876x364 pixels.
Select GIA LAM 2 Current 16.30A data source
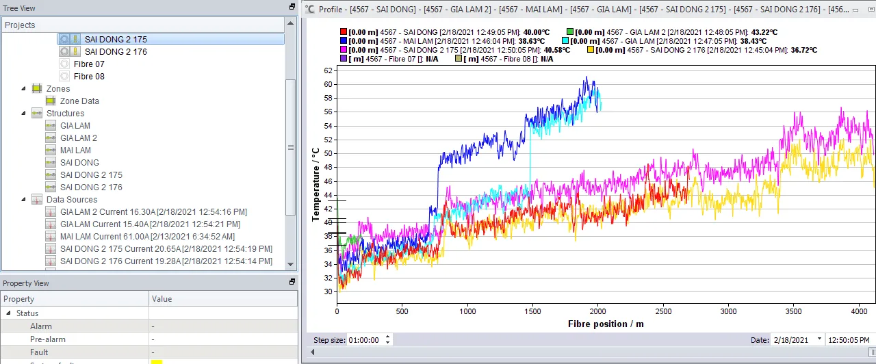pyautogui.click(x=154, y=212)
